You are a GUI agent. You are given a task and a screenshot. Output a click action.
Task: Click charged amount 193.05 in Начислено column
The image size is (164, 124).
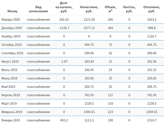(x=89, y=78)
